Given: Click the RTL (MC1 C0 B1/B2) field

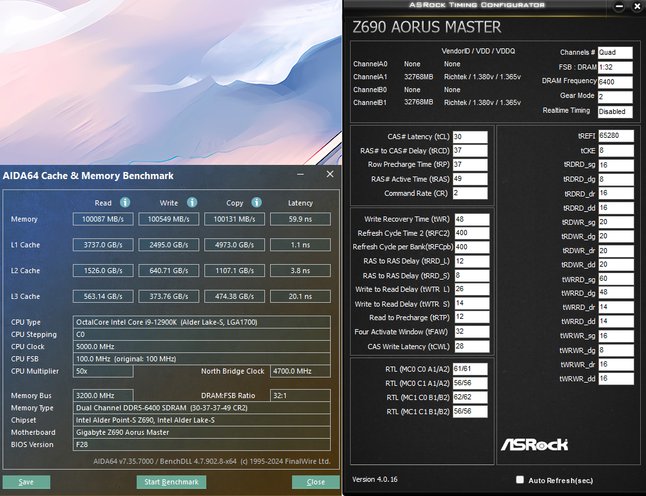Looking at the screenshot, I should 470,397.
